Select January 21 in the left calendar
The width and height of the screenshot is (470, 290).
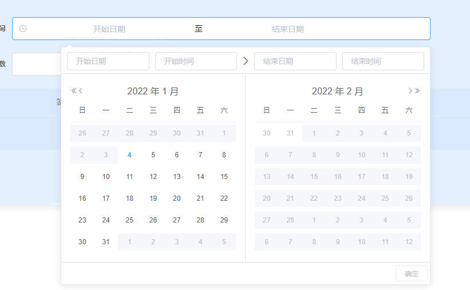click(x=200, y=198)
